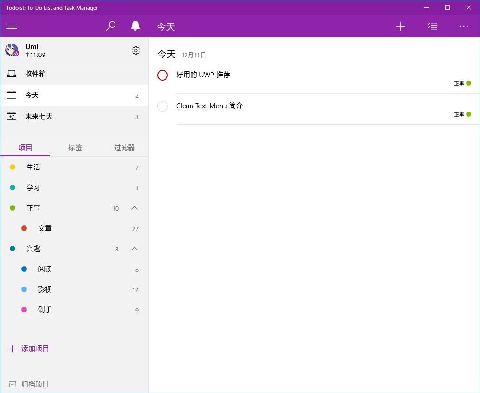
Task: Open the three-dot more options menu
Action: pos(464,26)
